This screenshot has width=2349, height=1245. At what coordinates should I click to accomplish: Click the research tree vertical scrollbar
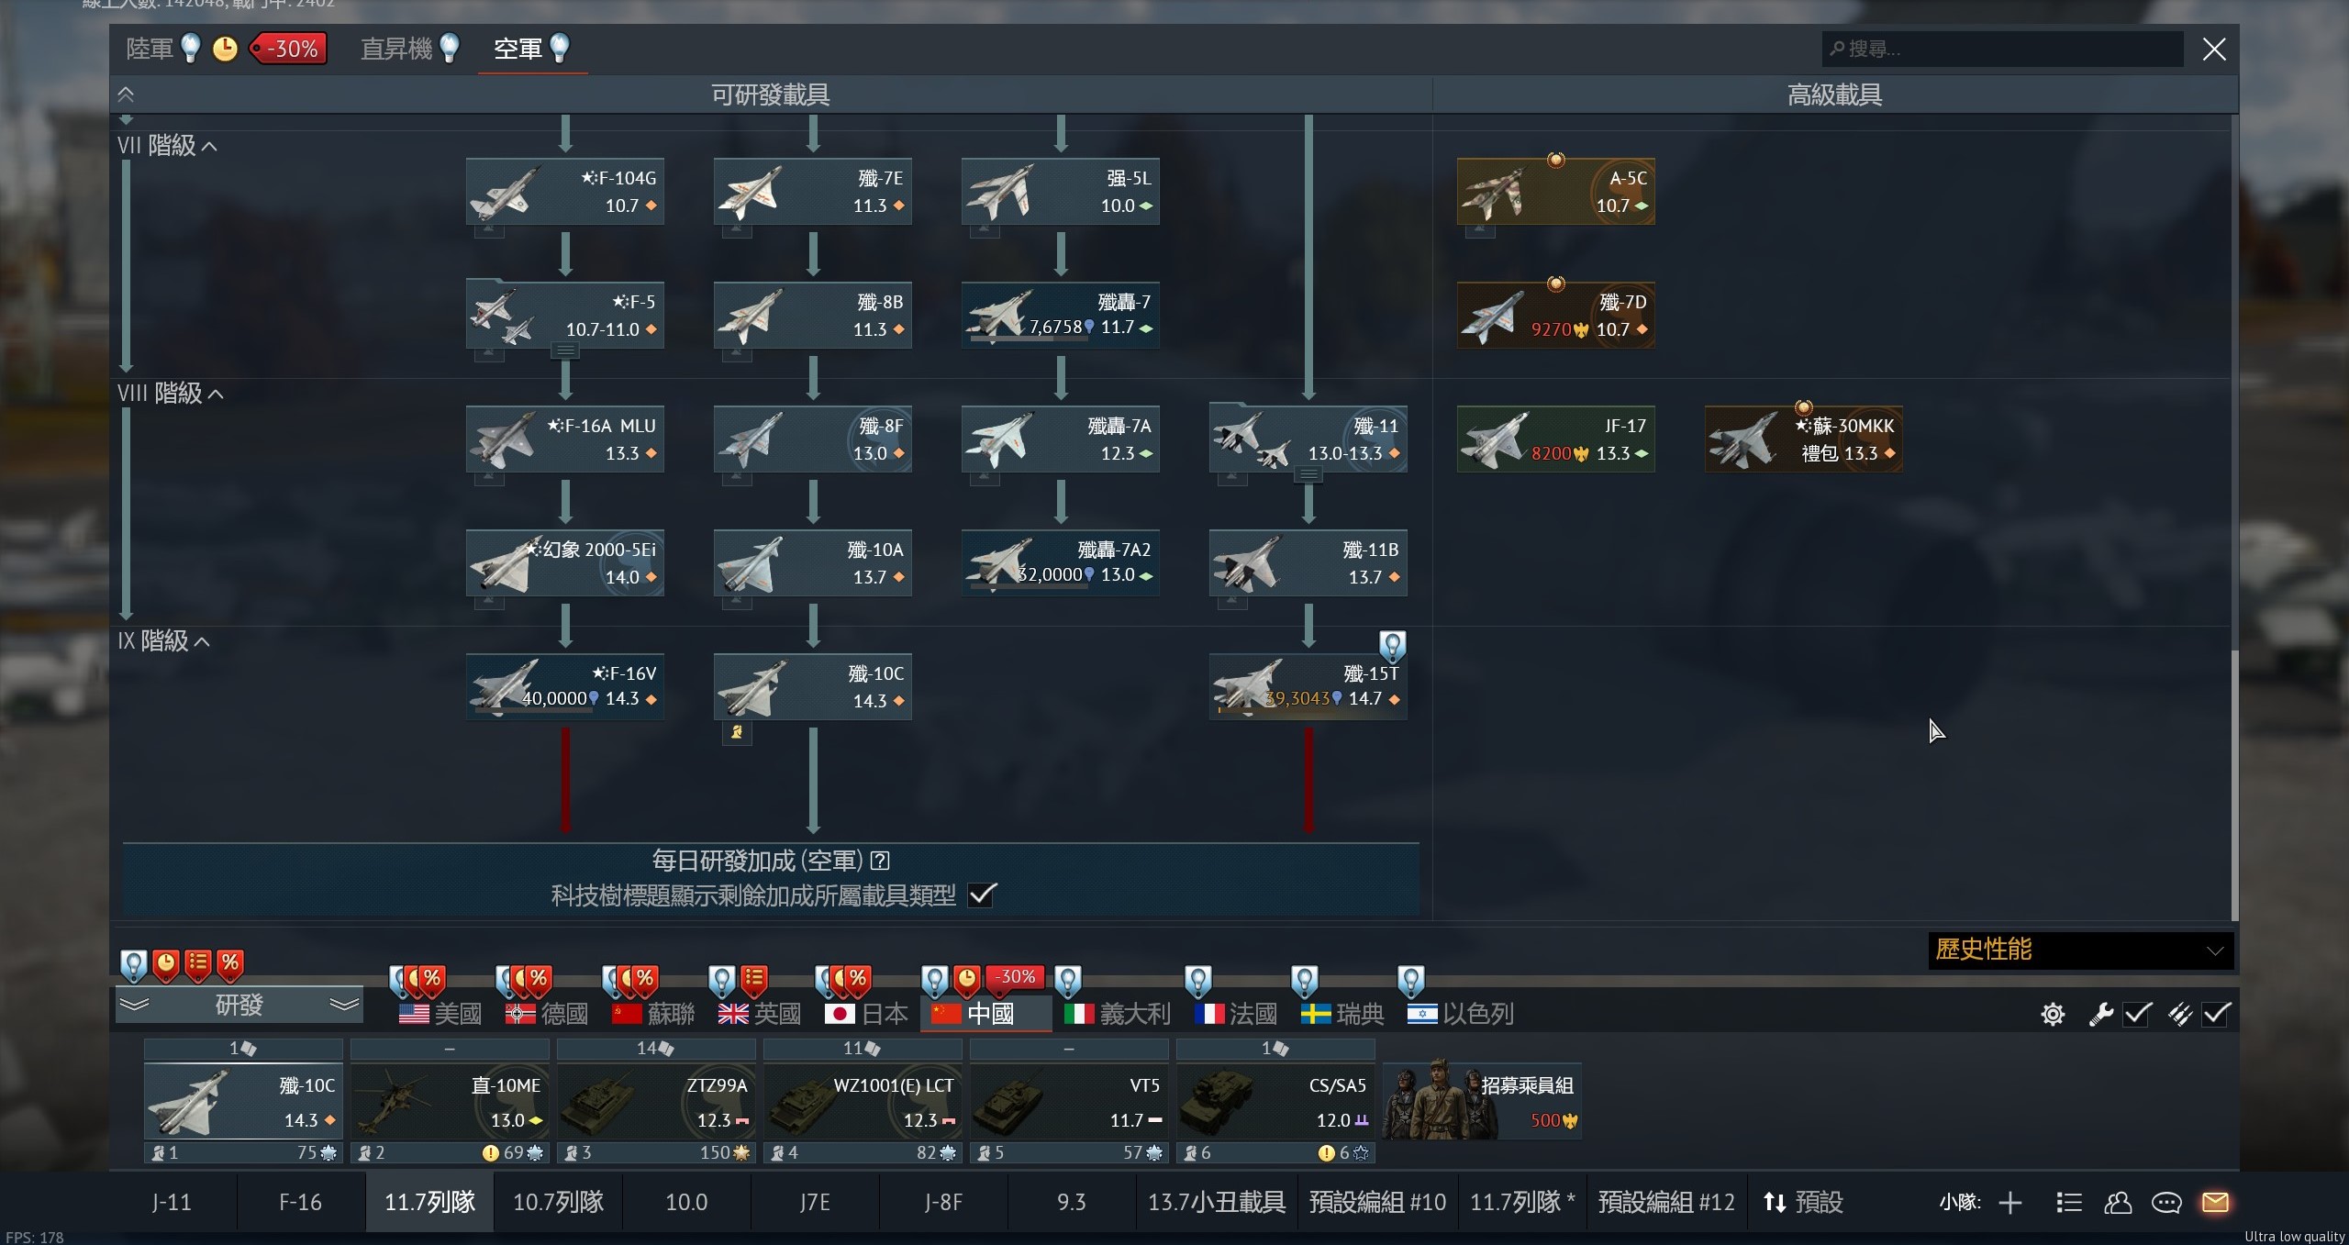point(2234,784)
